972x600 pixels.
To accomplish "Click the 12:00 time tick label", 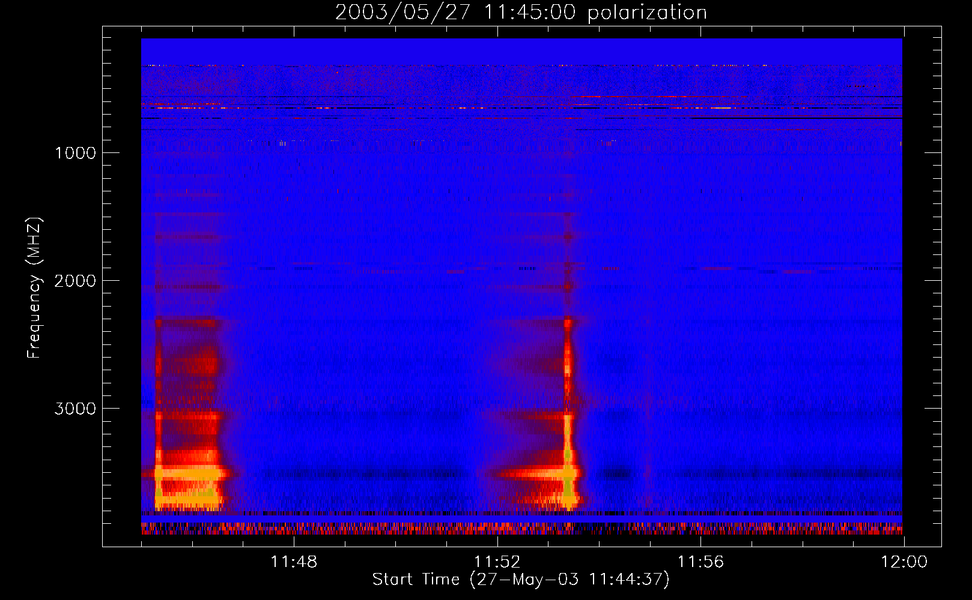I will (x=904, y=562).
